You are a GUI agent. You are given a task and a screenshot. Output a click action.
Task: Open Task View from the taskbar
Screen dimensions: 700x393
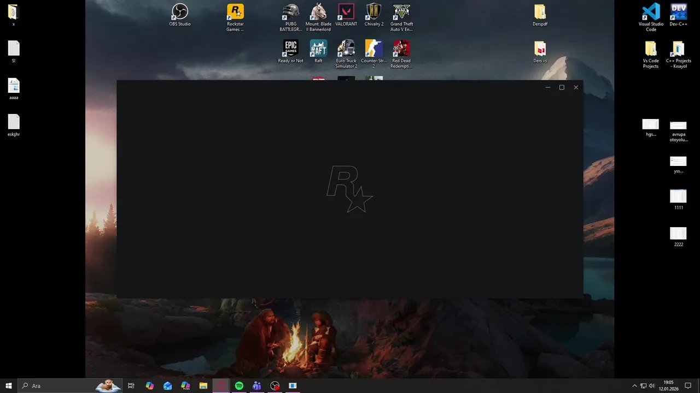[x=131, y=386]
